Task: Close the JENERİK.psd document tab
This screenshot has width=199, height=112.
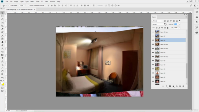Action: click(x=35, y=10)
